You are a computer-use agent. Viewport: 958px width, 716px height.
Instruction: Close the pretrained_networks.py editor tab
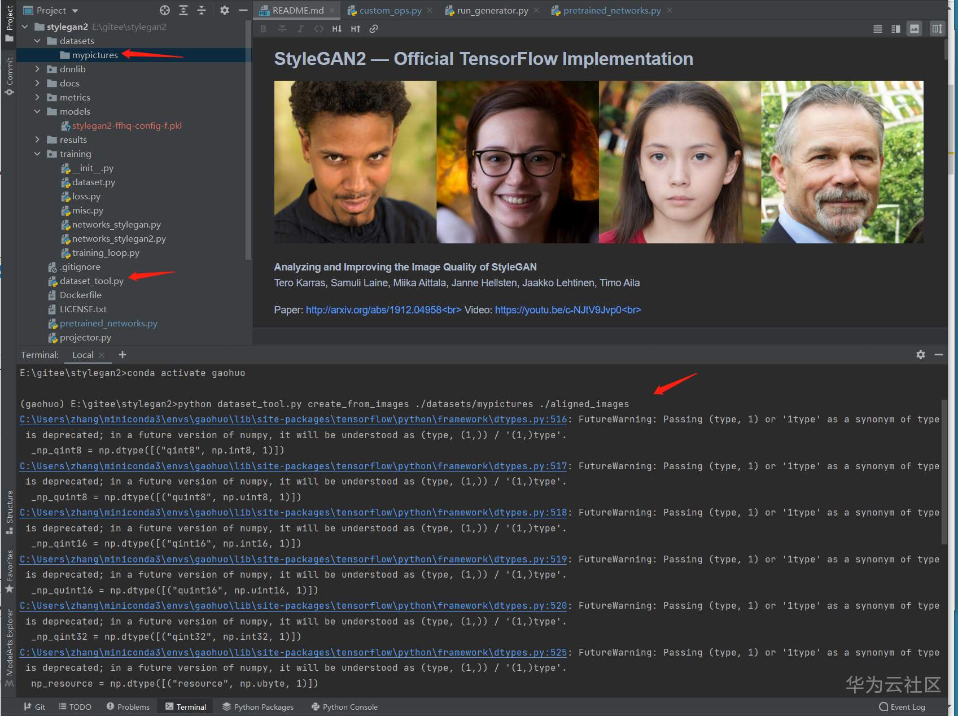(670, 10)
